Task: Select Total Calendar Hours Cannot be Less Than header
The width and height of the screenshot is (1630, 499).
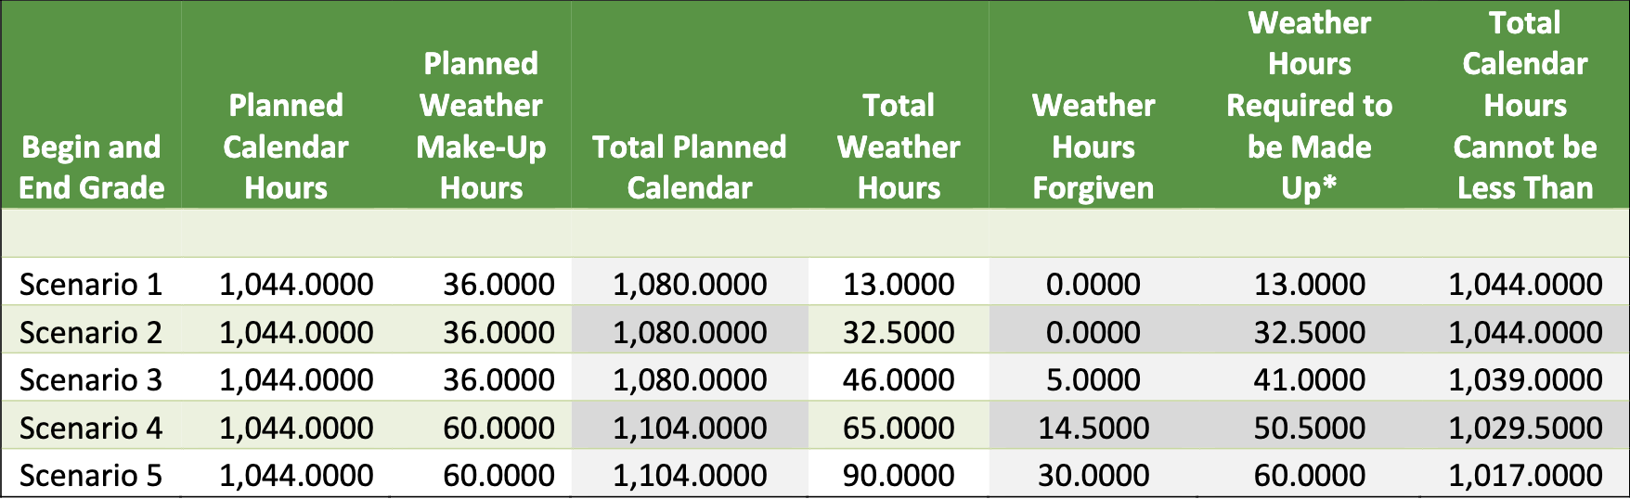Action: [x=1525, y=106]
